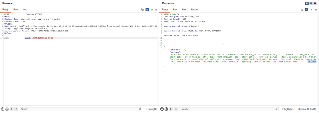The height and width of the screenshot is (113, 319).
Task: Click 'Selection: 16 (0x10)' status text
Action: 307,109
